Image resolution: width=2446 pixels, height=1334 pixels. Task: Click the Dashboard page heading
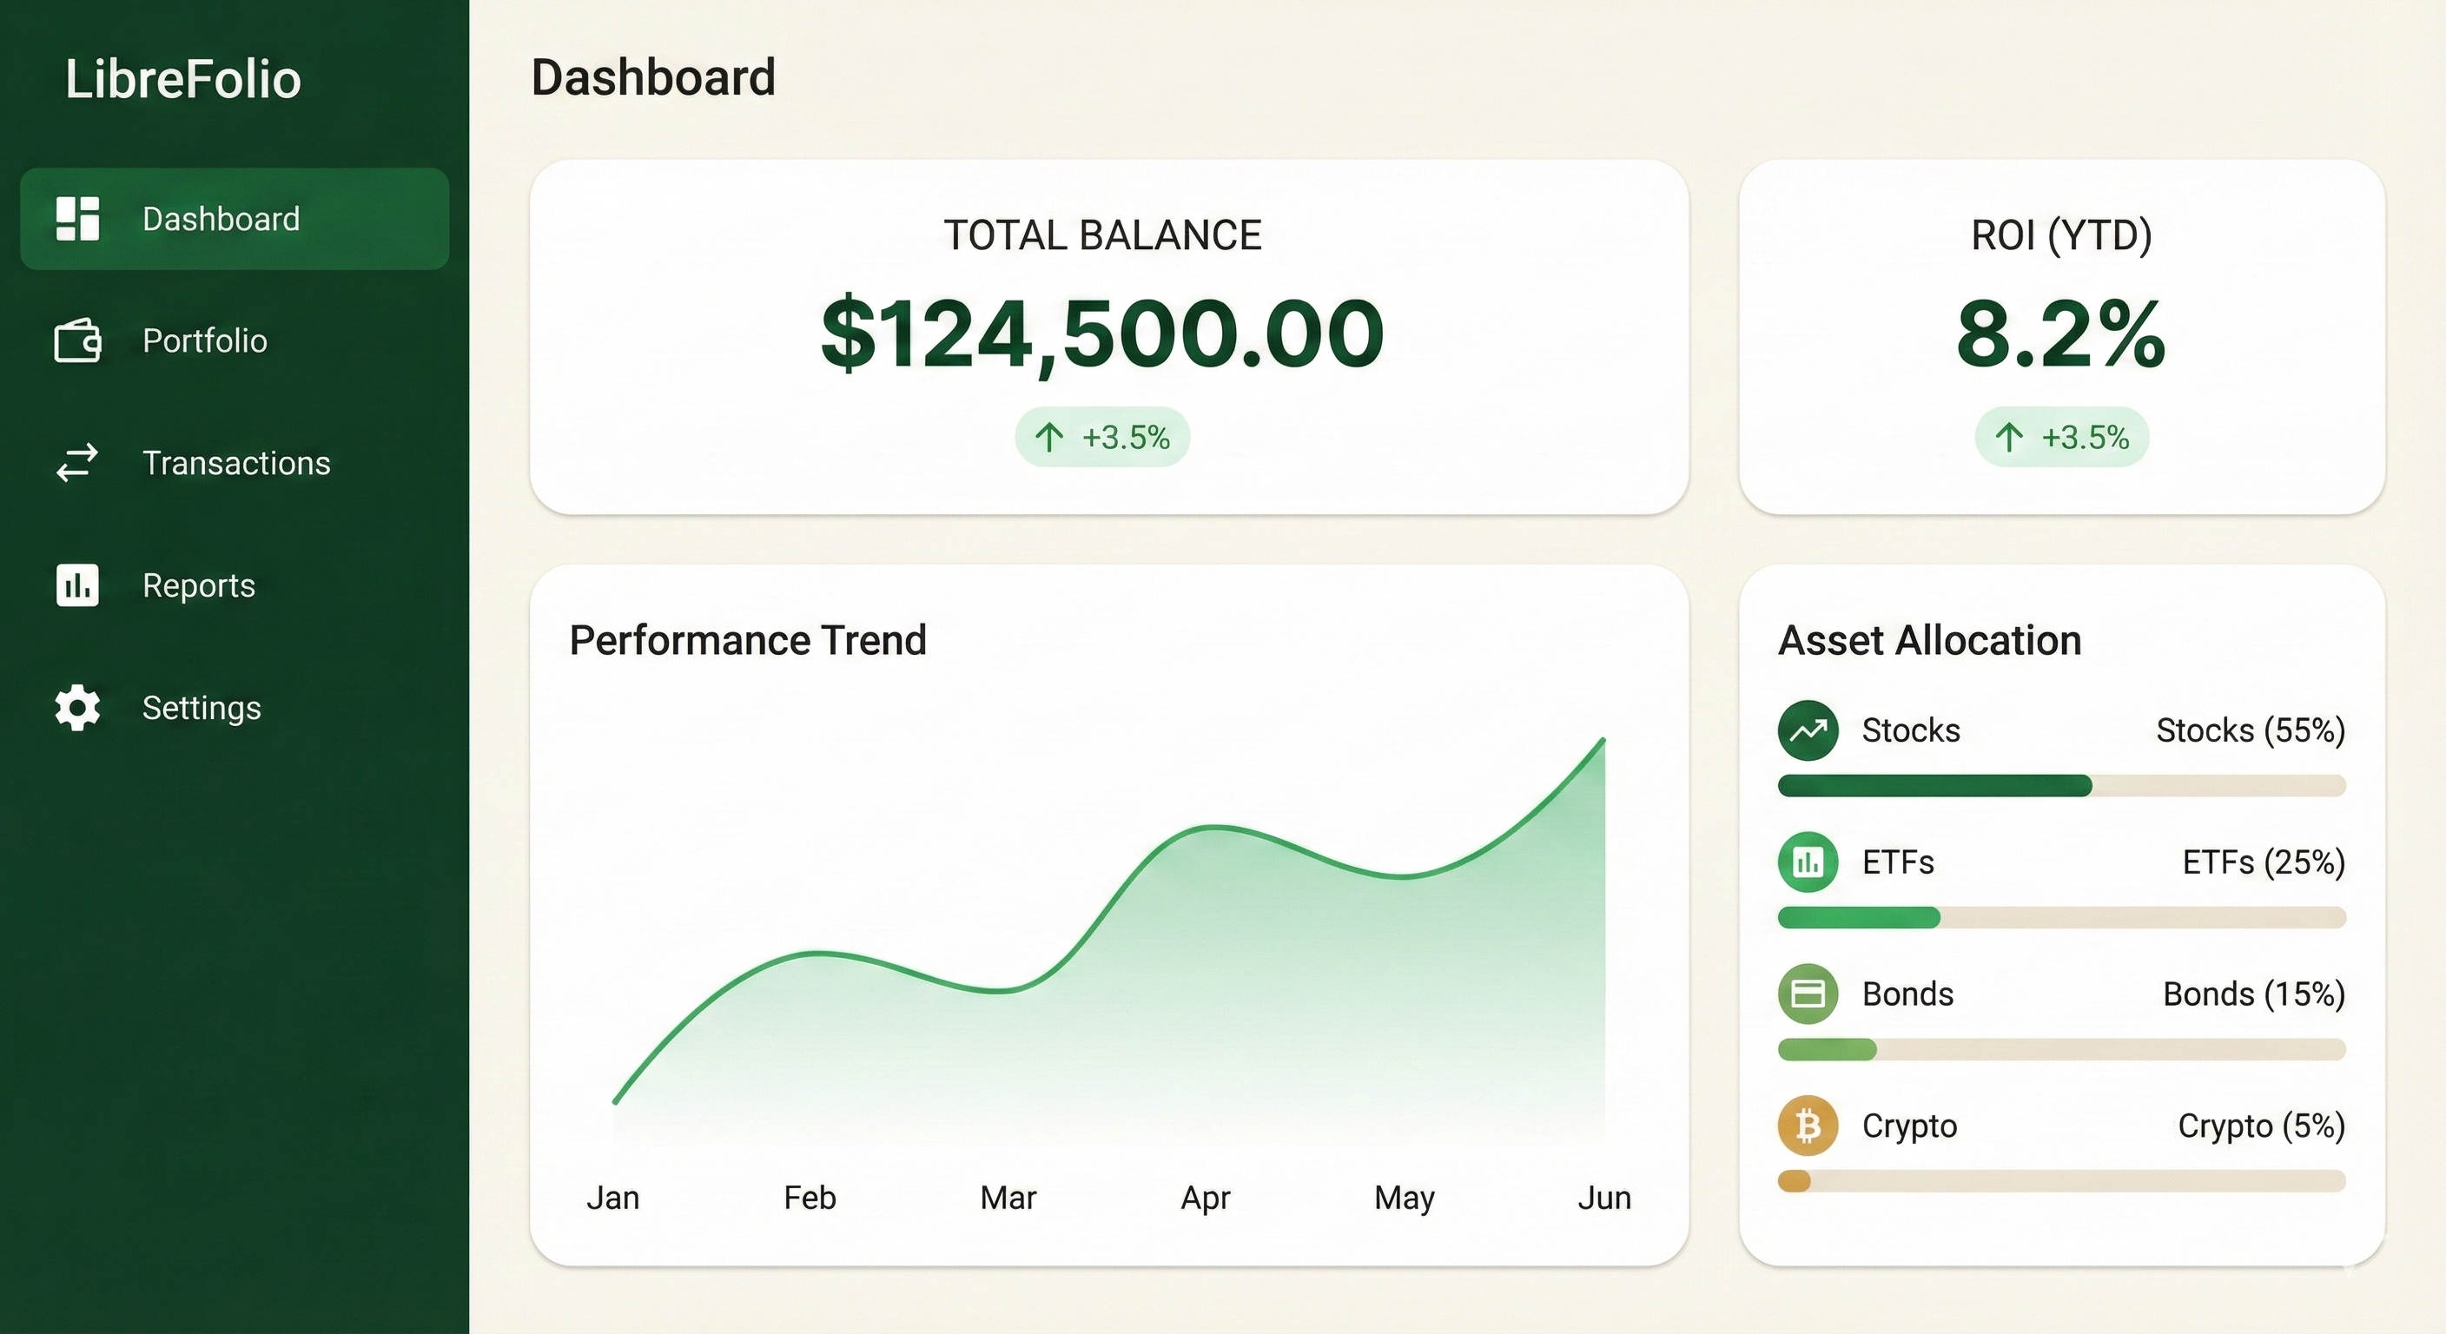click(x=653, y=77)
